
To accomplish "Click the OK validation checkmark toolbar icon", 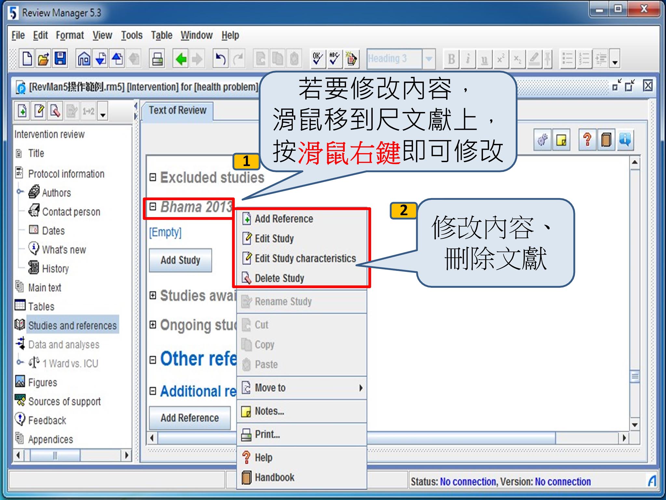I will 318,59.
